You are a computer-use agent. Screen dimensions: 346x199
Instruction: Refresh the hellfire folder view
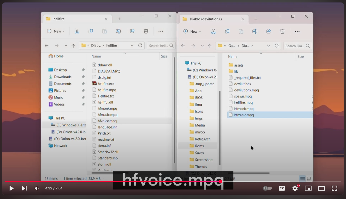[140, 45]
